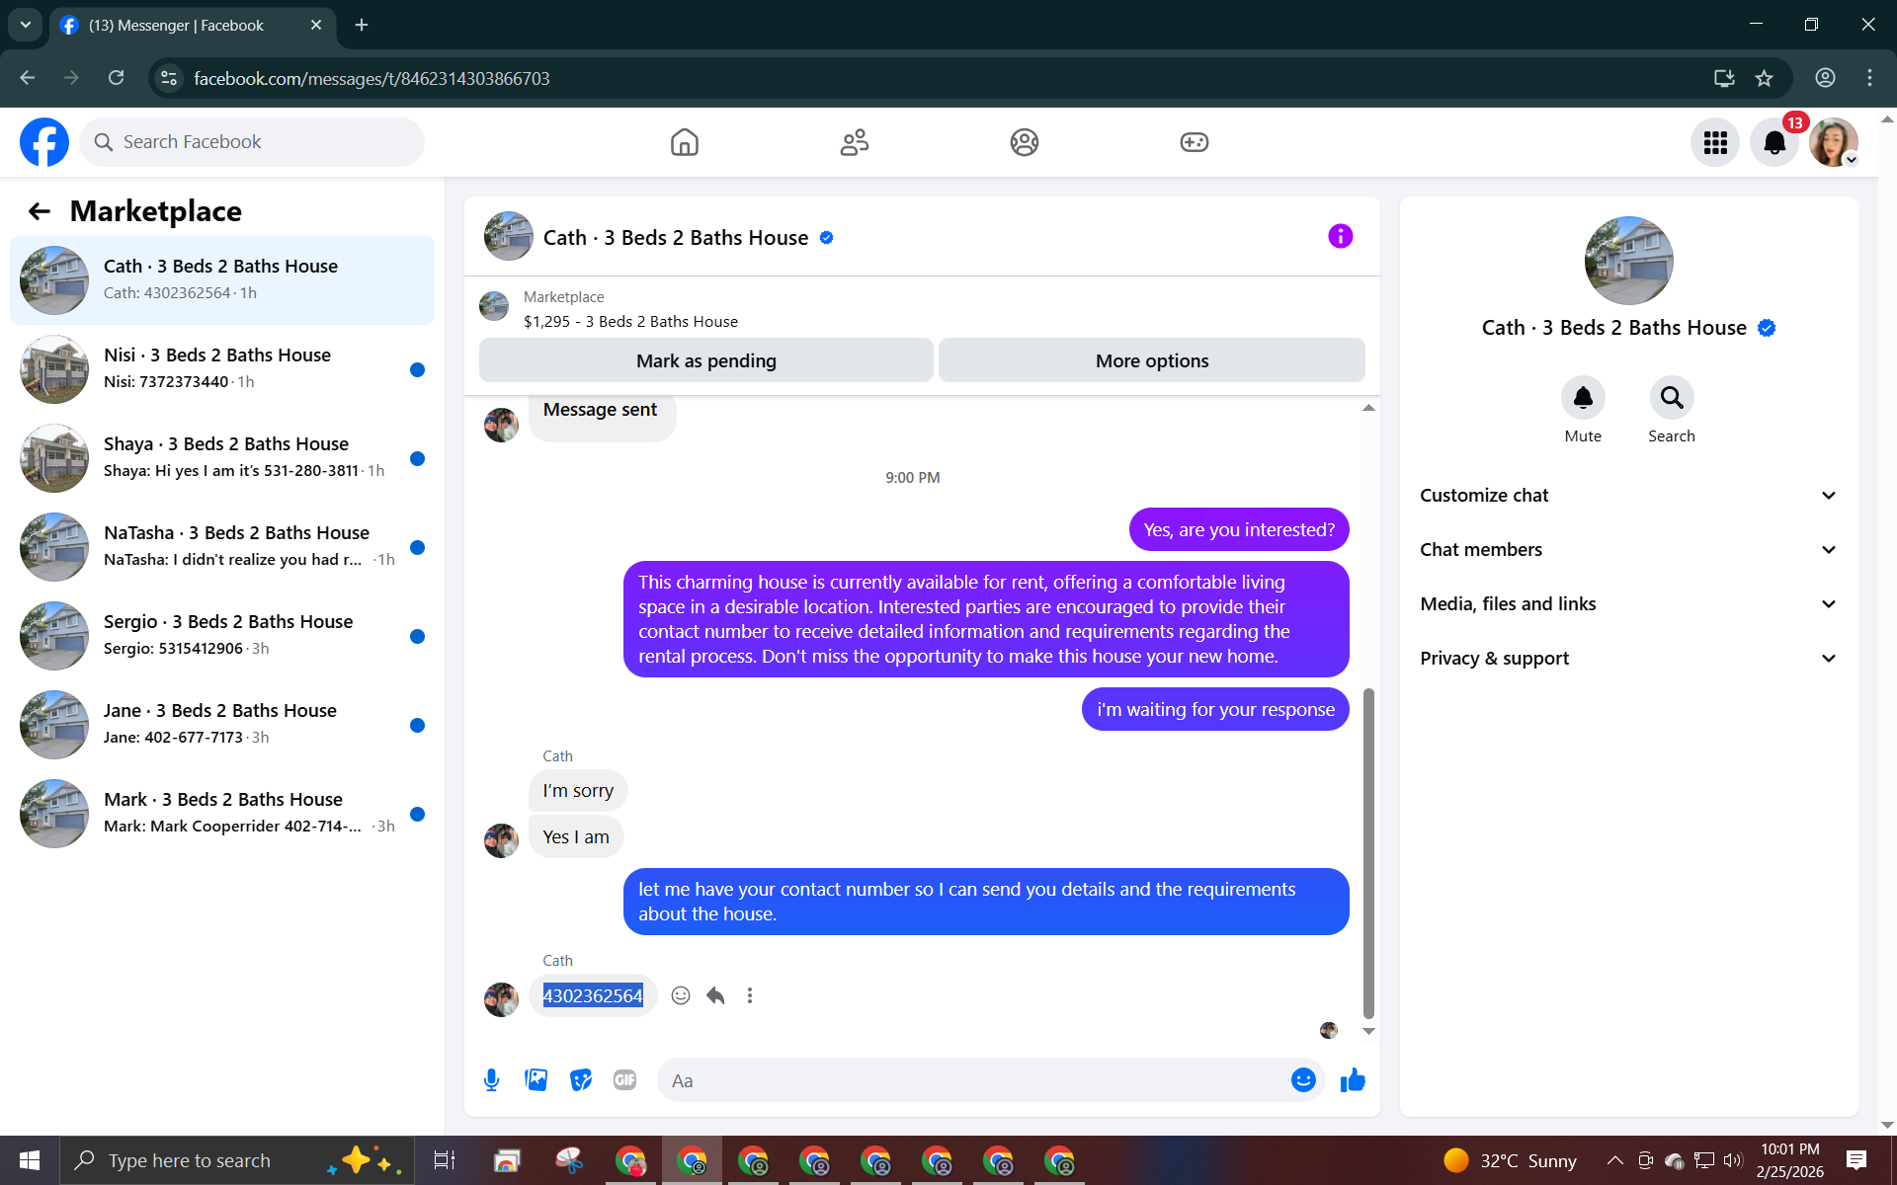1897x1185 pixels.
Task: Send a thumbs up like
Action: [x=1353, y=1080]
